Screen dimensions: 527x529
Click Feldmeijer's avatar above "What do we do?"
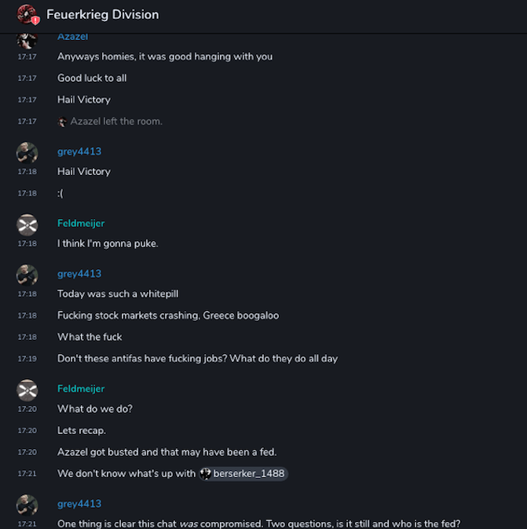(27, 389)
